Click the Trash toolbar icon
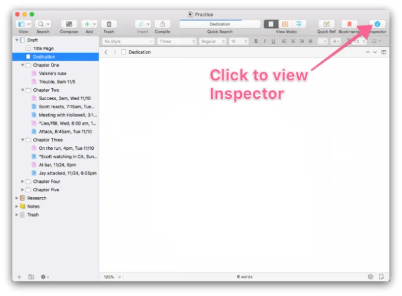402x296 pixels. coord(109,24)
